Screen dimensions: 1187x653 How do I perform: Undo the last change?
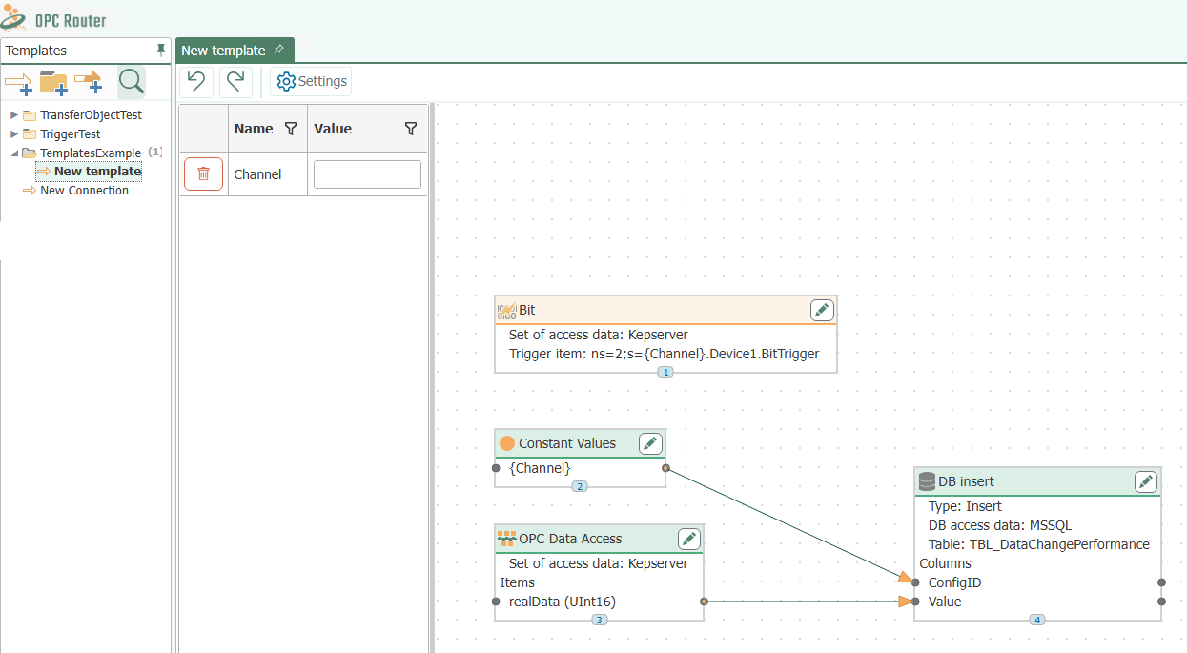click(196, 81)
